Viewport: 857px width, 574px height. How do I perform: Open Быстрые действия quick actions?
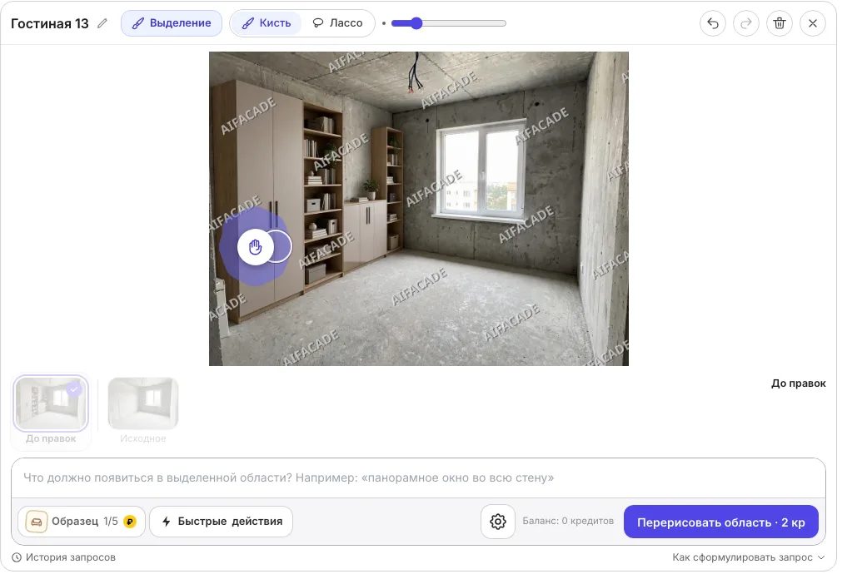click(222, 522)
